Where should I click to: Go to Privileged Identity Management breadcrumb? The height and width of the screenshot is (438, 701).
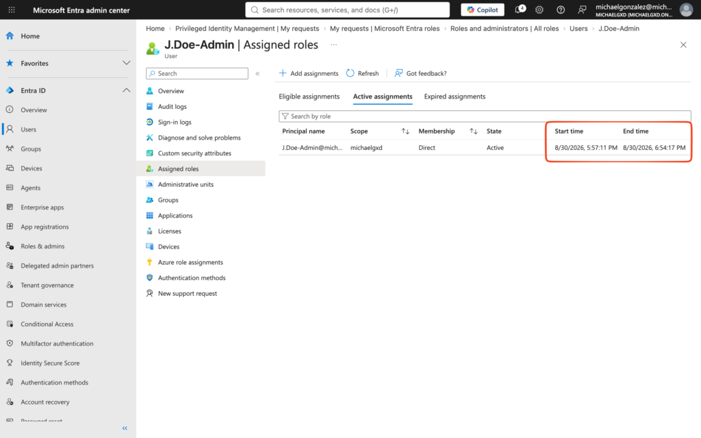tap(247, 29)
